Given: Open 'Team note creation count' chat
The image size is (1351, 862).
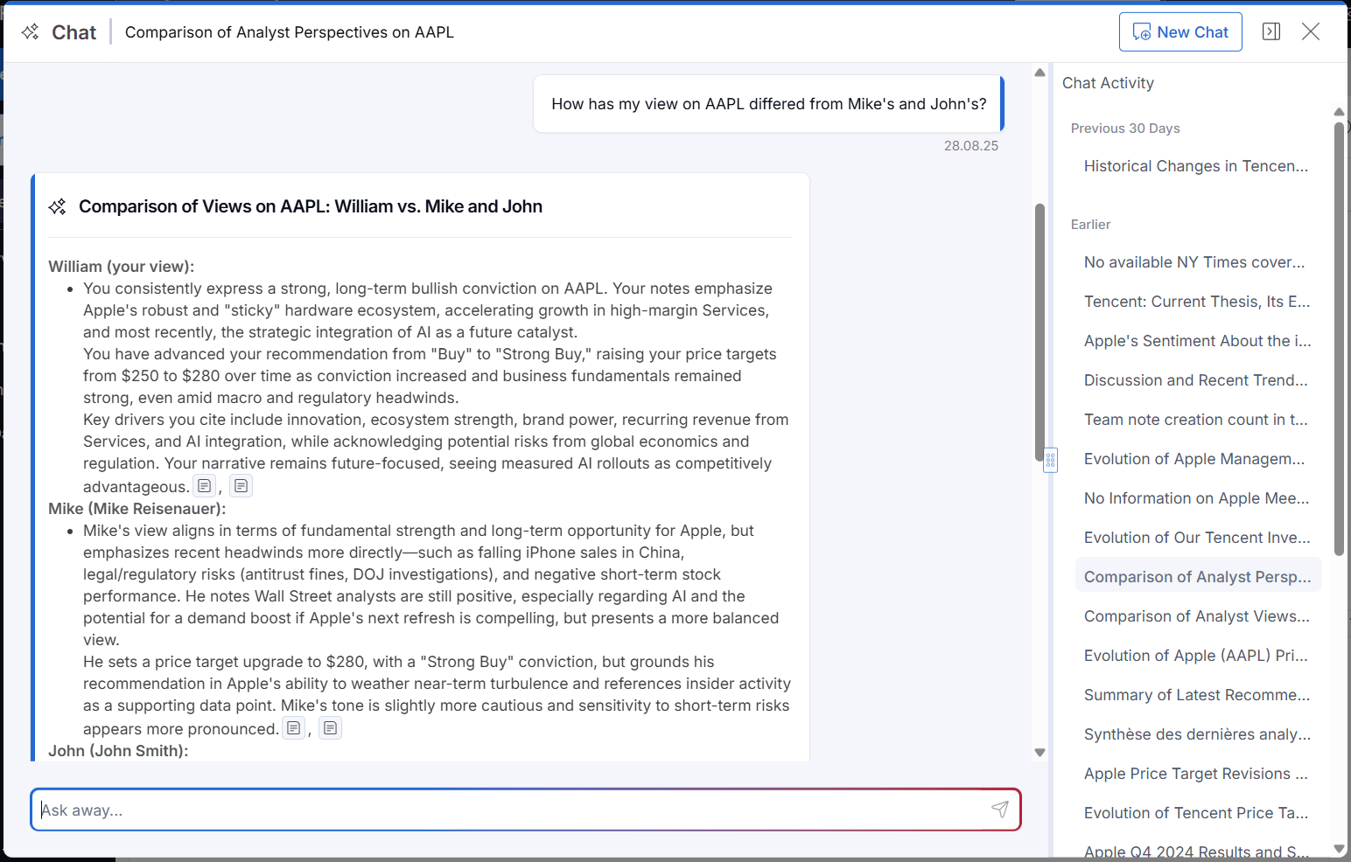Looking at the screenshot, I should click(x=1195, y=420).
